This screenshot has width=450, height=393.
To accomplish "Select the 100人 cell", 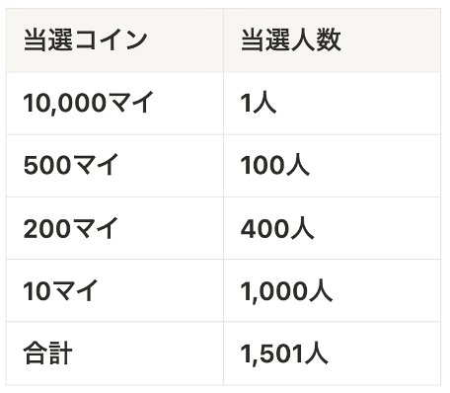I will [332, 166].
